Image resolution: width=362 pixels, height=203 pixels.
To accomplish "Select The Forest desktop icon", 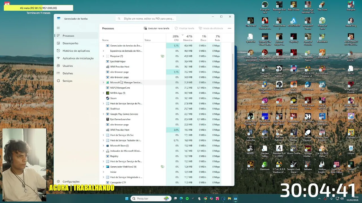I will 251,22.
